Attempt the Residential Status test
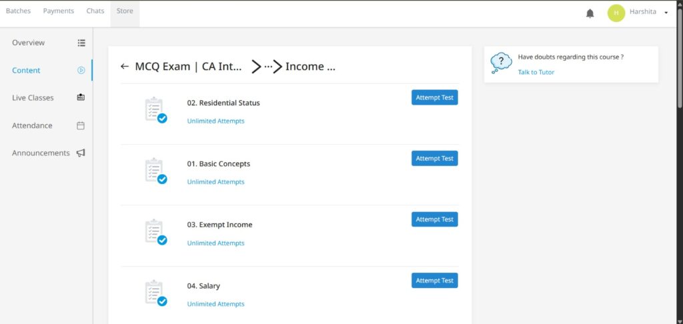683x324 pixels. coord(434,97)
